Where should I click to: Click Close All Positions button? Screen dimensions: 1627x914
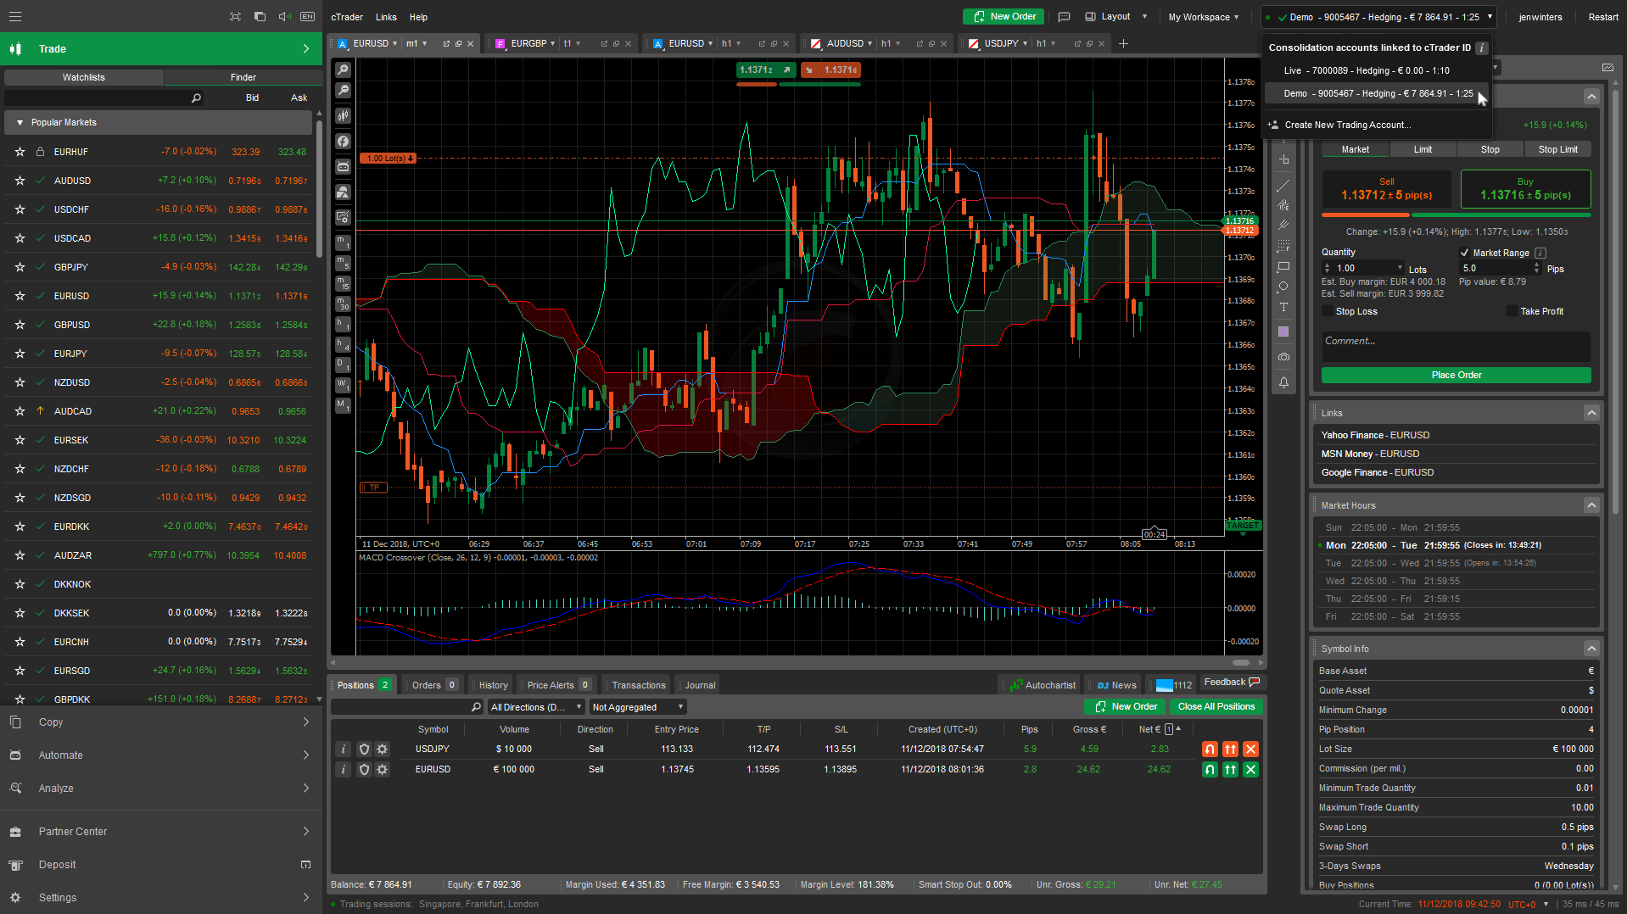pyautogui.click(x=1216, y=706)
